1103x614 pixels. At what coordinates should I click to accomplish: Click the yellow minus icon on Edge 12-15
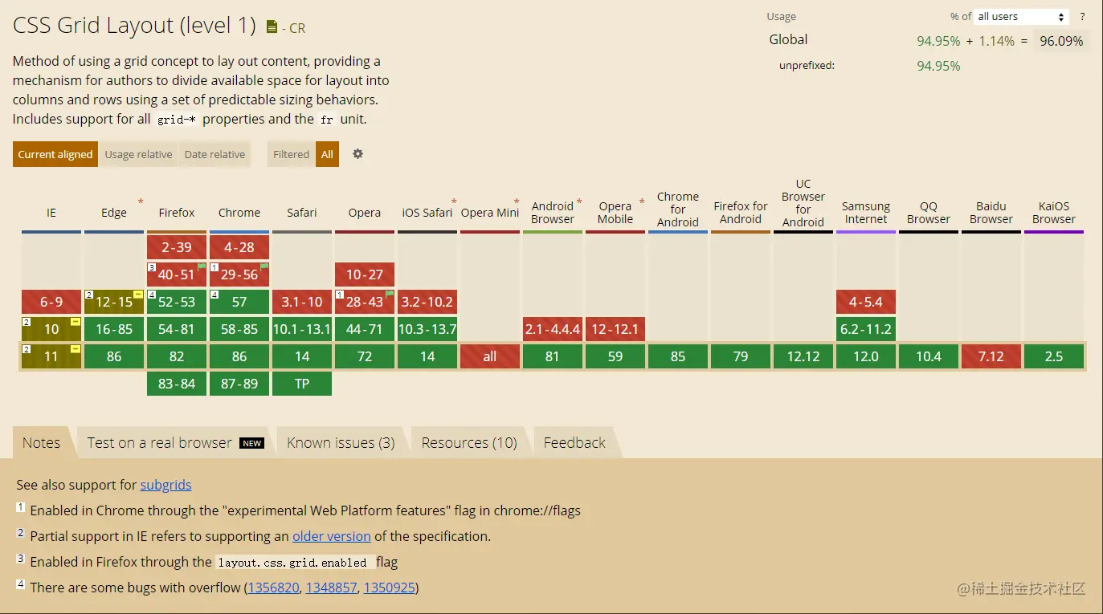[x=138, y=295]
